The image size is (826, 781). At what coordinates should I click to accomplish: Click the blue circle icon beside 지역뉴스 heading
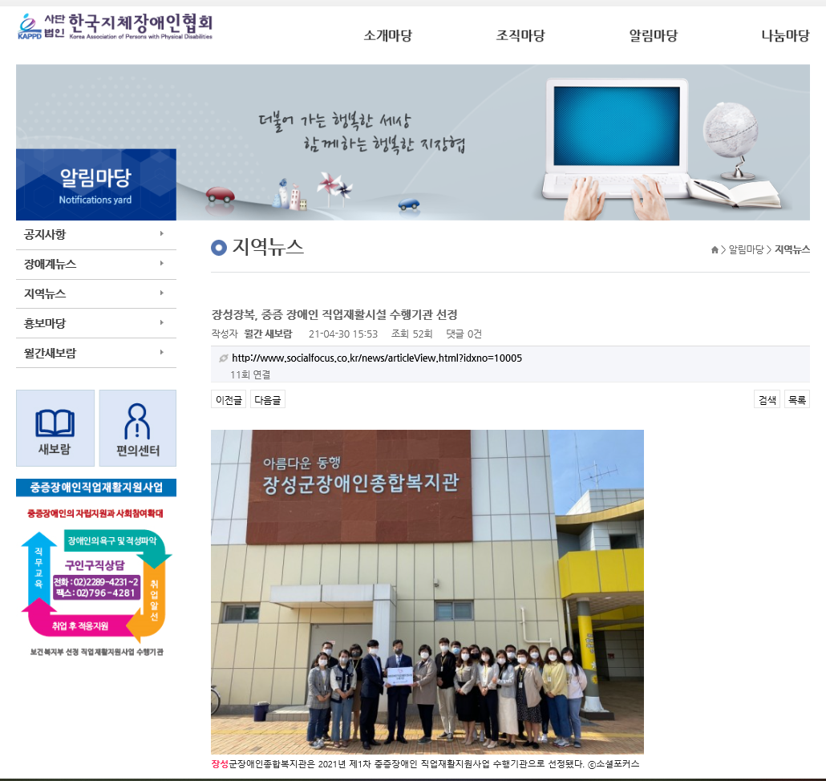click(219, 248)
